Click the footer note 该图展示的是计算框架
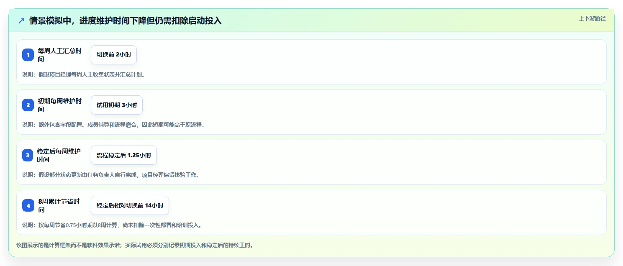This screenshot has height=266, width=623. point(135,245)
